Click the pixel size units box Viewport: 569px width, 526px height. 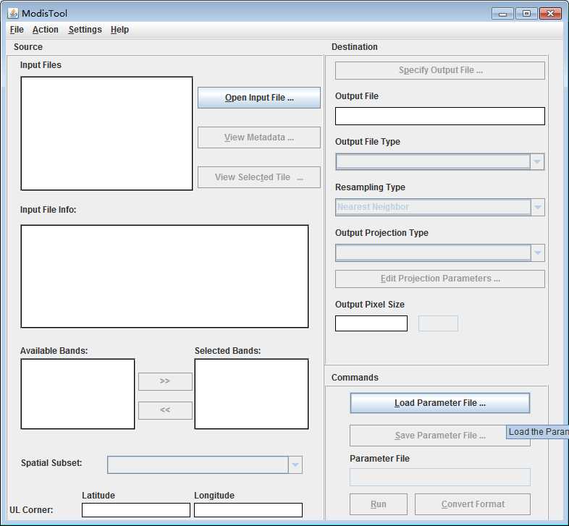438,323
